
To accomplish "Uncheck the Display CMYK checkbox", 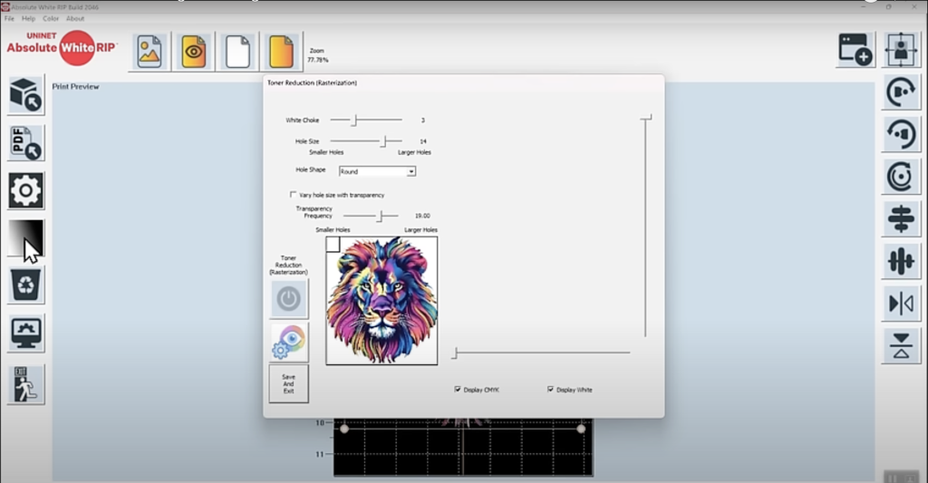I will coord(458,390).
